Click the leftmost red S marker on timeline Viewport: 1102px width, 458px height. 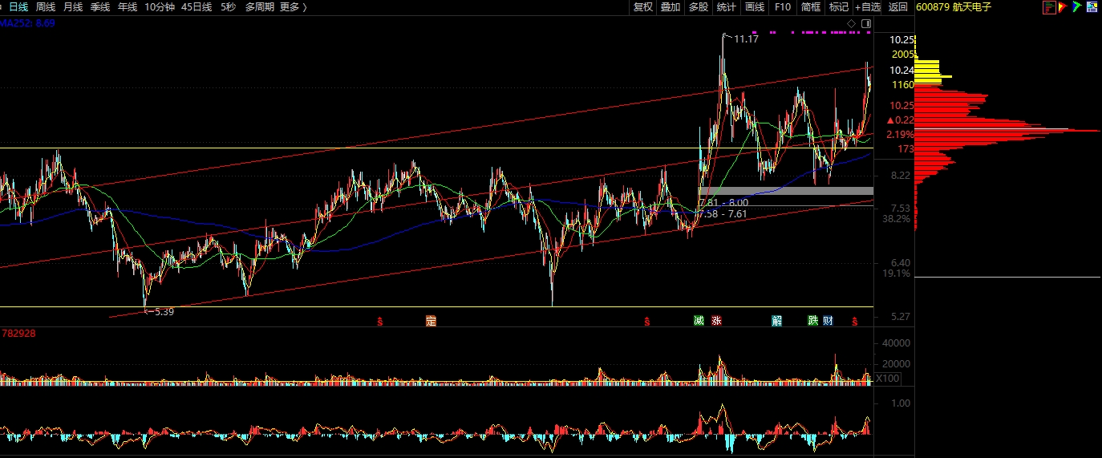click(380, 322)
